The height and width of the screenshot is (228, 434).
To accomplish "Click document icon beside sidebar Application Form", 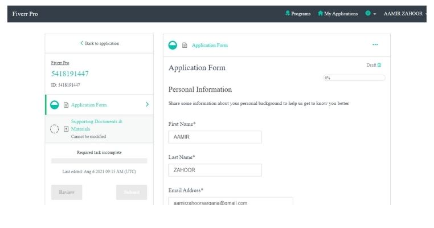I will point(66,105).
